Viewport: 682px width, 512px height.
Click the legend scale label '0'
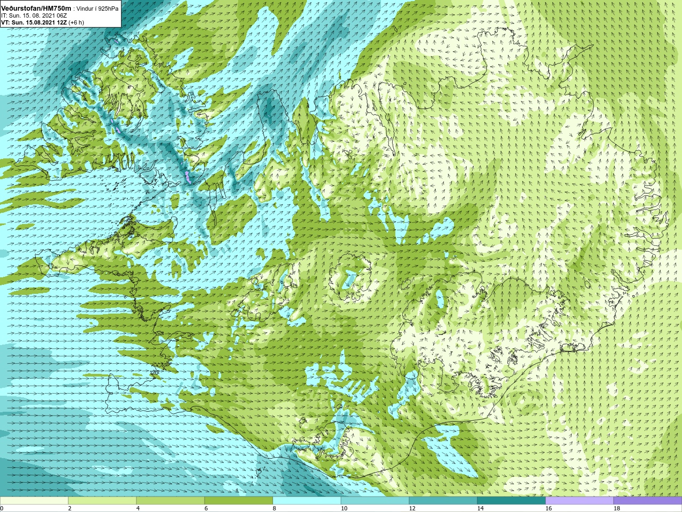pos(2,508)
